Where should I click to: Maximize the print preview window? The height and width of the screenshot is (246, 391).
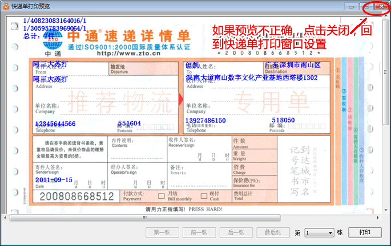[366, 7]
